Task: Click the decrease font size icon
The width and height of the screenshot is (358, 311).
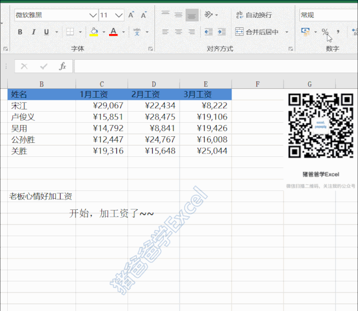Action: (x=144, y=15)
